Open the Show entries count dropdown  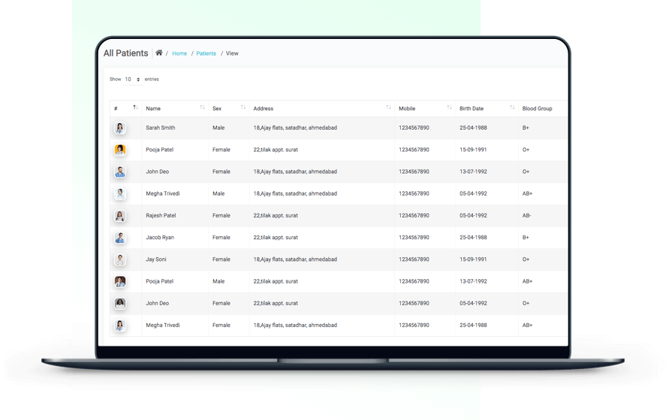point(133,79)
